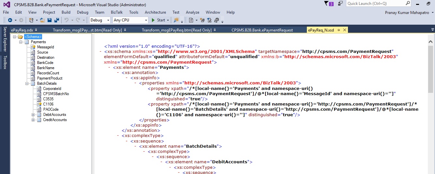Collapse the Payments tree node
The image size is (435, 174).
[x=21, y=42]
